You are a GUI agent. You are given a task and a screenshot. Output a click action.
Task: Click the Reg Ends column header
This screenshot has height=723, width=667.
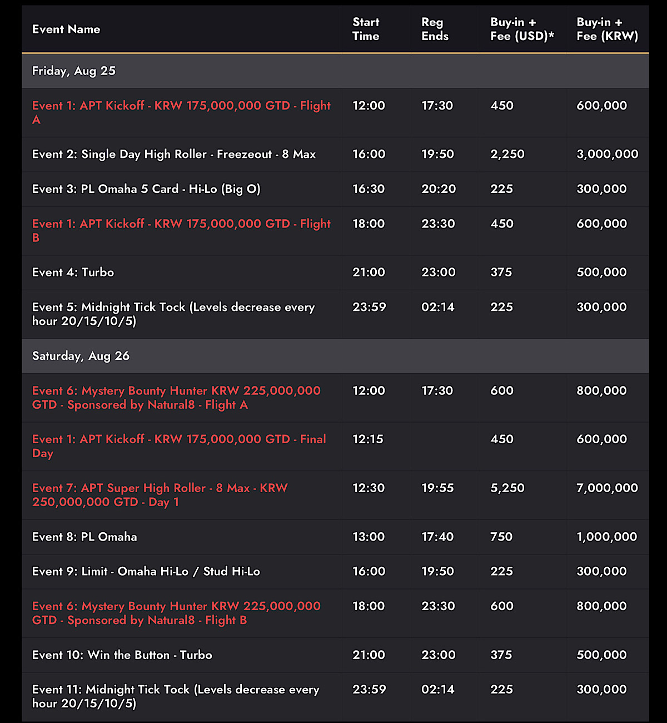coord(435,29)
